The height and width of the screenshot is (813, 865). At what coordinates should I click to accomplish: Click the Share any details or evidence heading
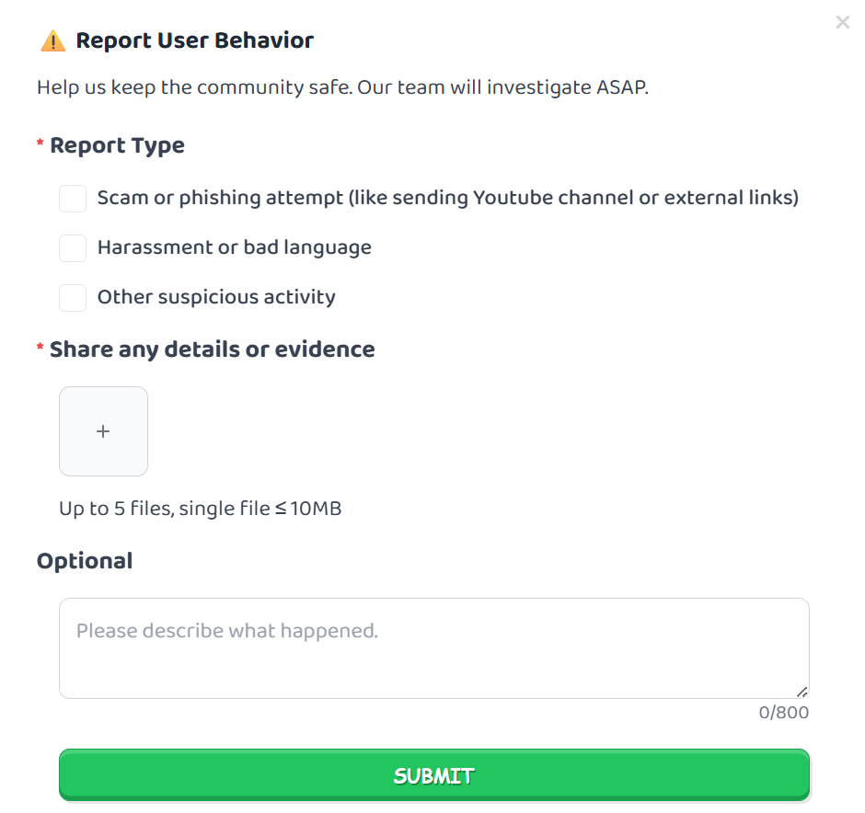(x=213, y=349)
